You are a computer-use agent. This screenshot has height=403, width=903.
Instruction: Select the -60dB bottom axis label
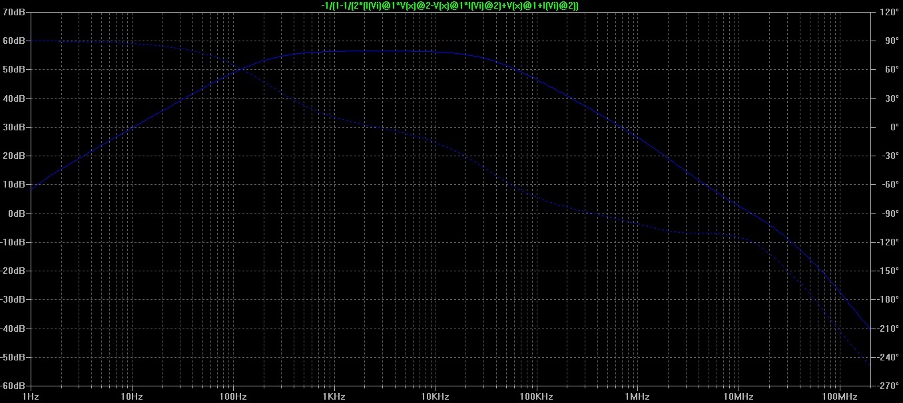point(13,386)
